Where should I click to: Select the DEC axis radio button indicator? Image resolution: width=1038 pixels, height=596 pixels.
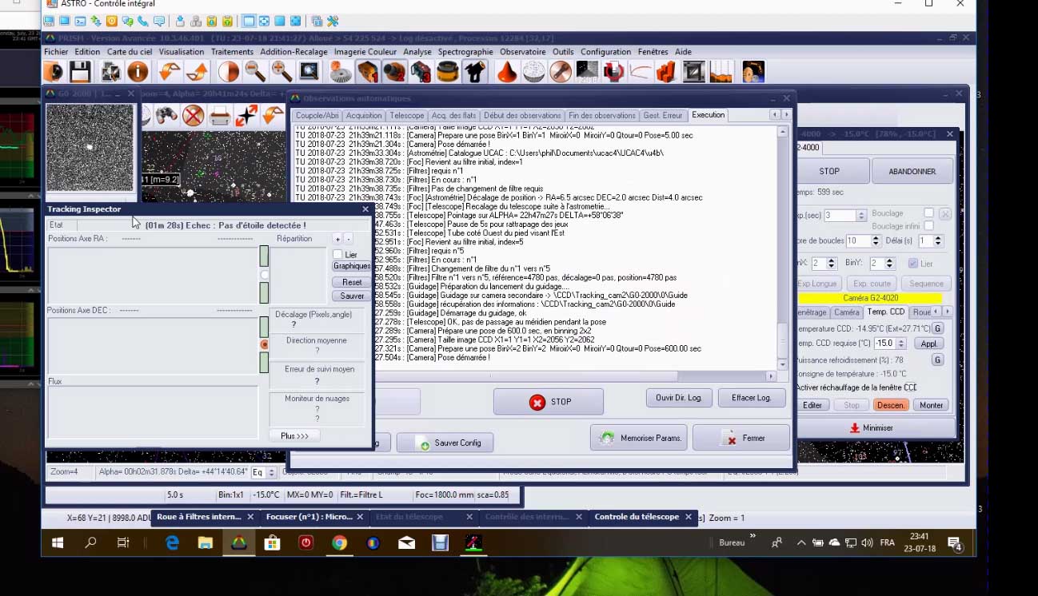tap(265, 344)
